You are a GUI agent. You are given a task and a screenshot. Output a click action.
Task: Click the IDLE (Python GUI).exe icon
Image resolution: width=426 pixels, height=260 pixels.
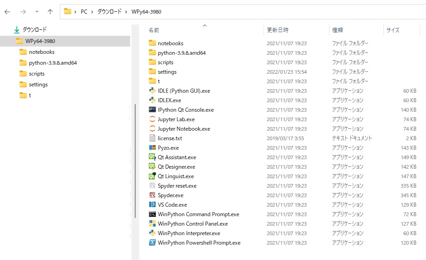pos(152,90)
